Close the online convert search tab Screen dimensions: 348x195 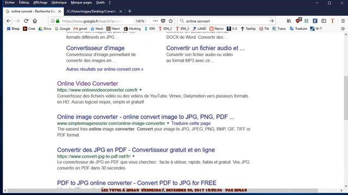coord(59,11)
